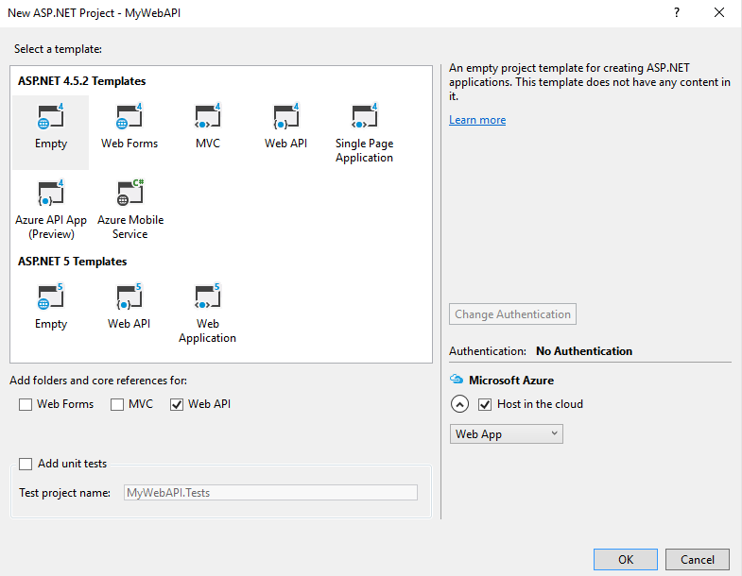The height and width of the screenshot is (576, 742).
Task: Select the ASP.NET 5 Web Application template
Action: tap(207, 298)
